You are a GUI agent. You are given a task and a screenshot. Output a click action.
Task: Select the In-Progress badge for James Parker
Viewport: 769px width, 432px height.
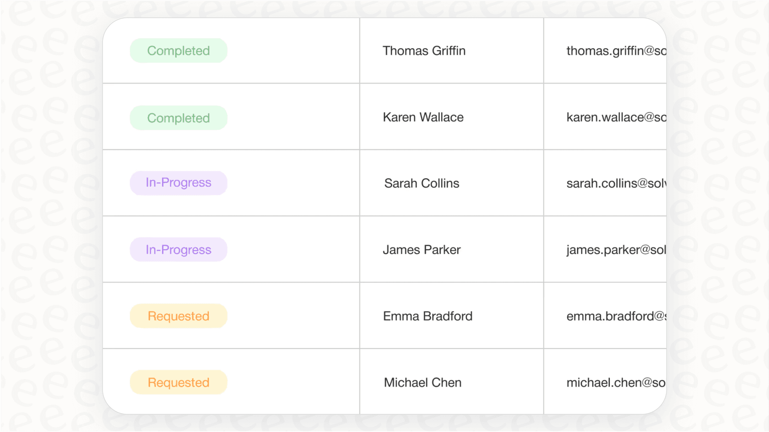click(x=178, y=249)
